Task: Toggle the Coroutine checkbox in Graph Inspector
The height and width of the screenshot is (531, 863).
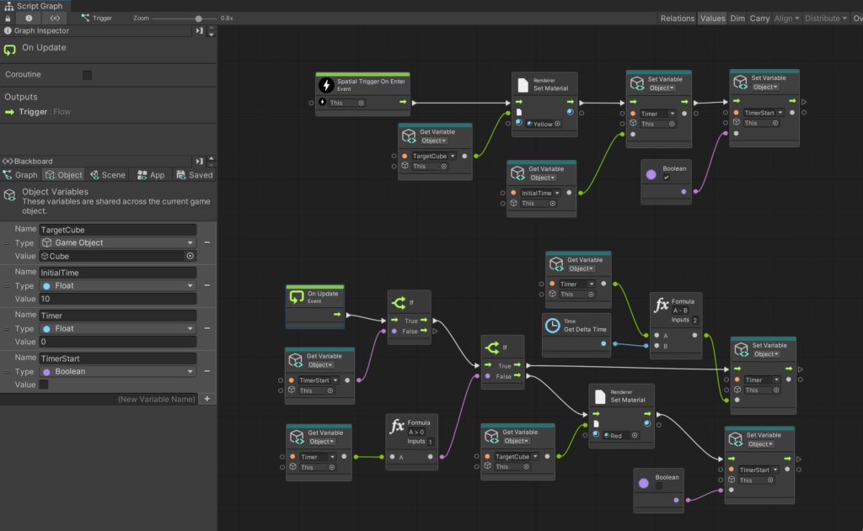Action: click(x=86, y=74)
